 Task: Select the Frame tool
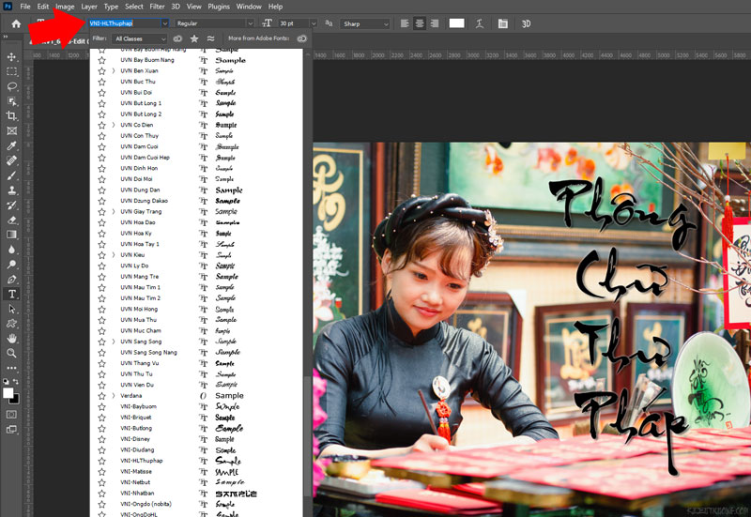[11, 130]
